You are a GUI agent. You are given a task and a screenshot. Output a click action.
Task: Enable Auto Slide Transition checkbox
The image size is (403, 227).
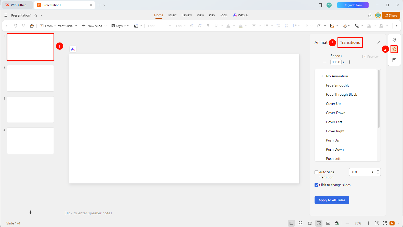[x=316, y=172]
